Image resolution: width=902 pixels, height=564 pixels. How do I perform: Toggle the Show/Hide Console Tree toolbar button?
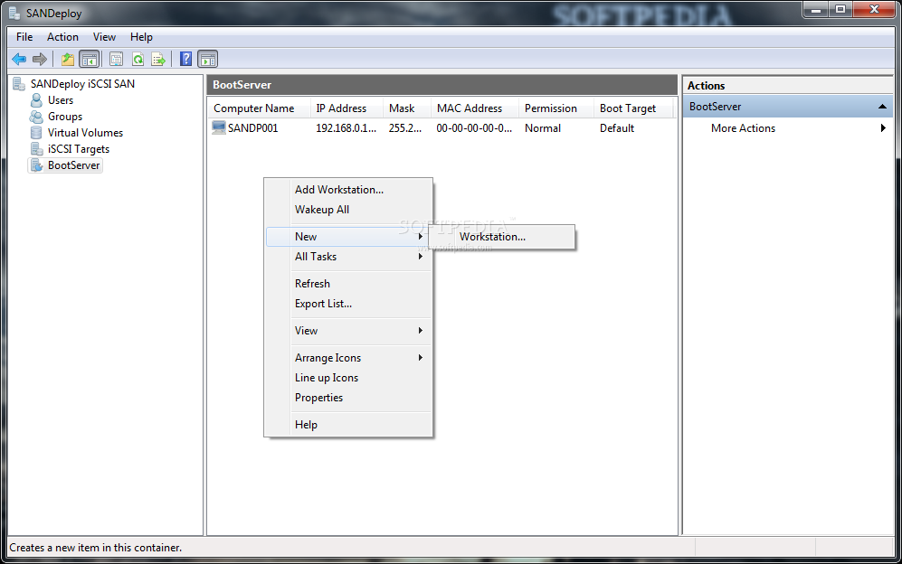pos(90,59)
